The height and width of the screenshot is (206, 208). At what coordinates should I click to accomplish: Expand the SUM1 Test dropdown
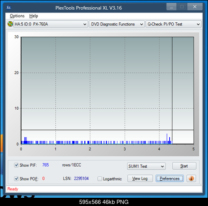tap(146, 166)
